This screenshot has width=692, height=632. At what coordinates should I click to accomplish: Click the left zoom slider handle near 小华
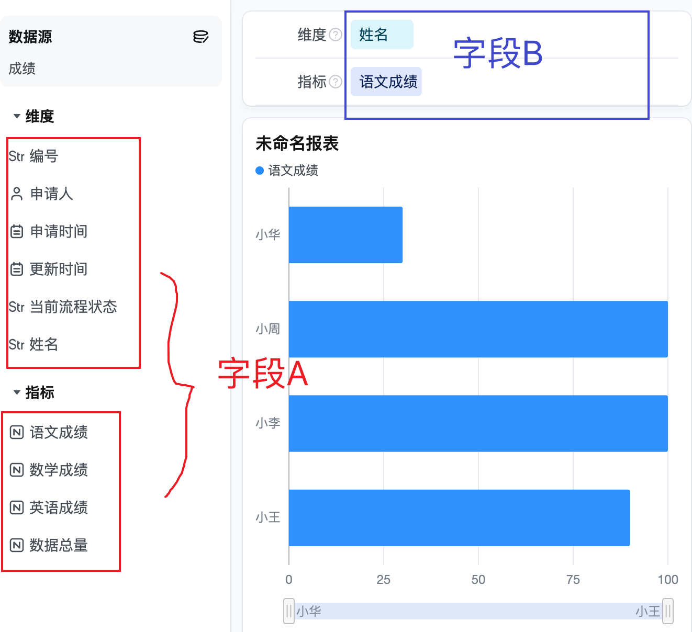[x=289, y=611]
